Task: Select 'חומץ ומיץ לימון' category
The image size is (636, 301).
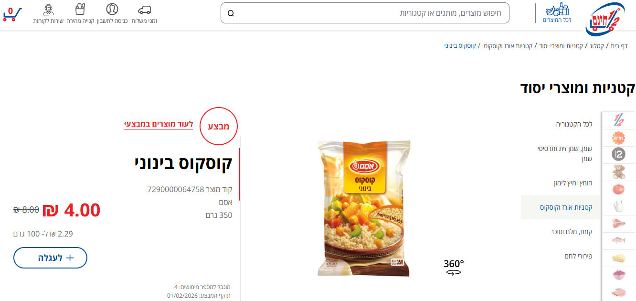Action: 573,183
